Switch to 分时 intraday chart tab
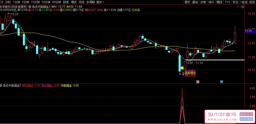The image size is (256, 124). tap(8, 2)
